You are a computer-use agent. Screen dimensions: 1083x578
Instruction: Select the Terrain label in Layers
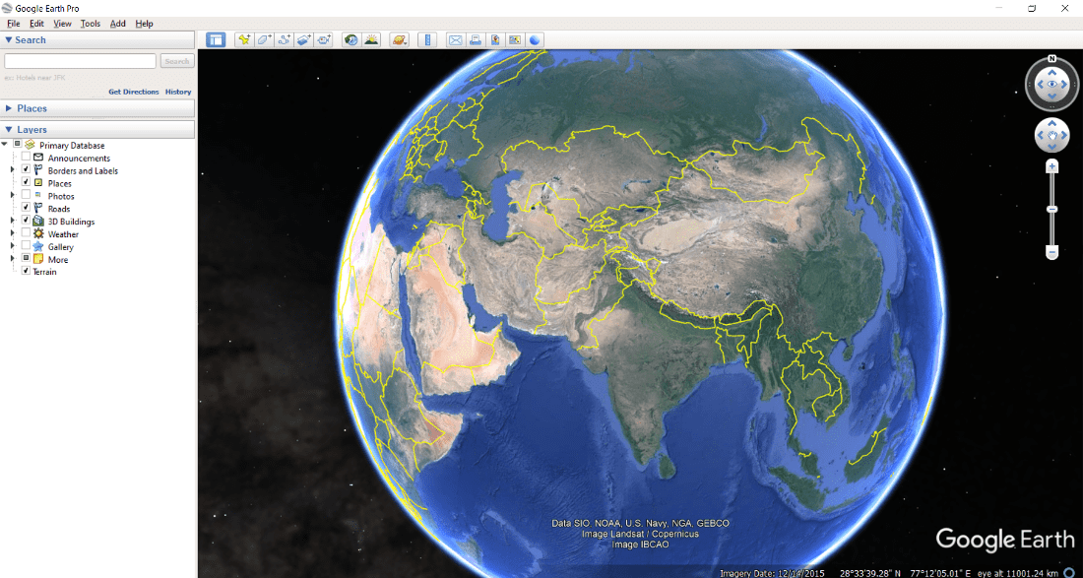[x=45, y=272]
